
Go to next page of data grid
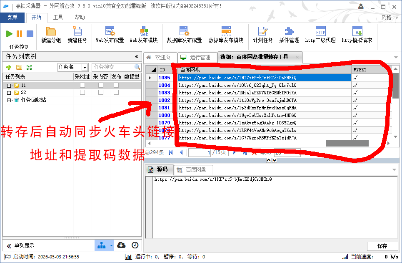click(234, 152)
